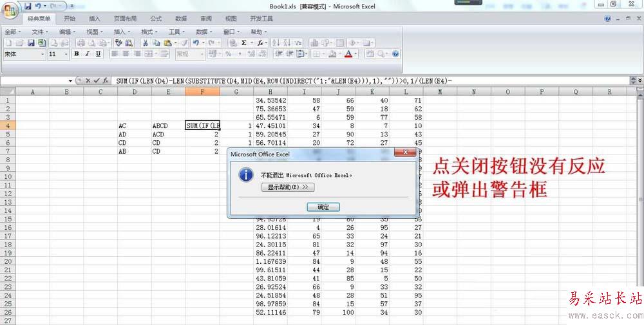
Task: Open the 全部 classic menu dropdown
Action: pos(12,32)
